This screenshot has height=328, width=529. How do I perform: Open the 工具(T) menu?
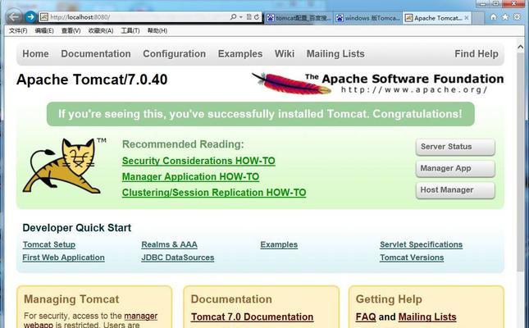click(130, 30)
